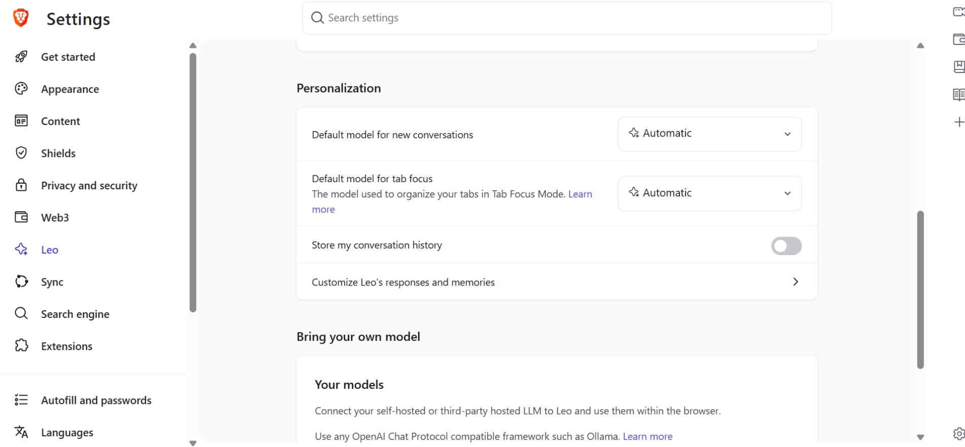Click the settings menu scrollbar thumb
The width and height of the screenshot is (965, 447).
point(193,182)
